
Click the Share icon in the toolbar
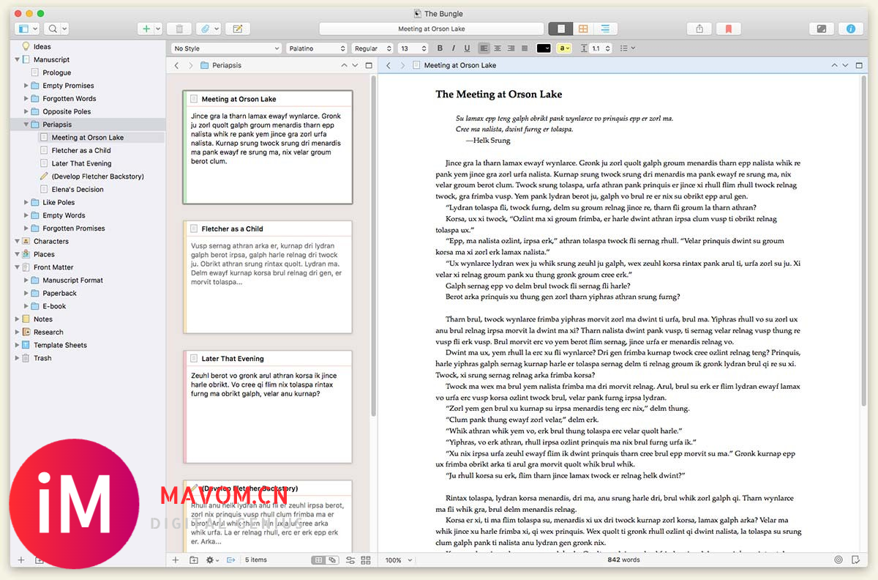tap(699, 29)
